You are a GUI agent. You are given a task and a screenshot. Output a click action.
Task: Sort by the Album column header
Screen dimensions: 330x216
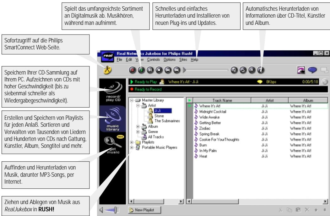click(308, 101)
